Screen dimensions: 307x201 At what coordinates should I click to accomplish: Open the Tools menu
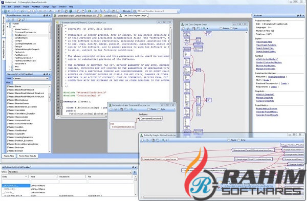[x=54, y=7]
